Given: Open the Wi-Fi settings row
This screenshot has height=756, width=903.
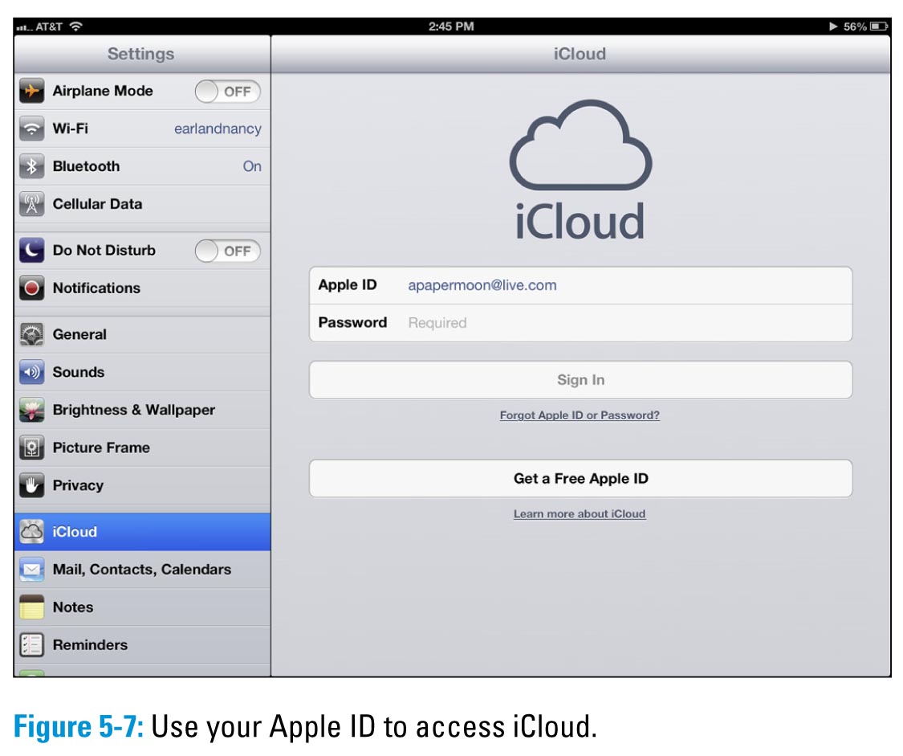Looking at the screenshot, I should point(142,129).
